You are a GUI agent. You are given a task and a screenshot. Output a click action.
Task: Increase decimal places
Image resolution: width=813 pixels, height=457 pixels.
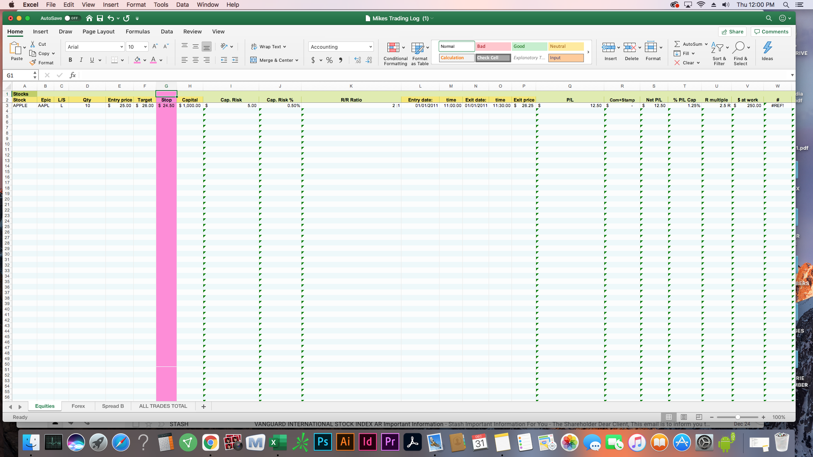point(358,60)
